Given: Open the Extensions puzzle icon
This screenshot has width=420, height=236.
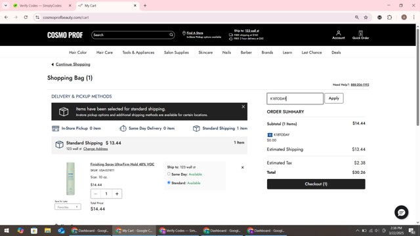Looking at the screenshot, I should tap(389, 18).
